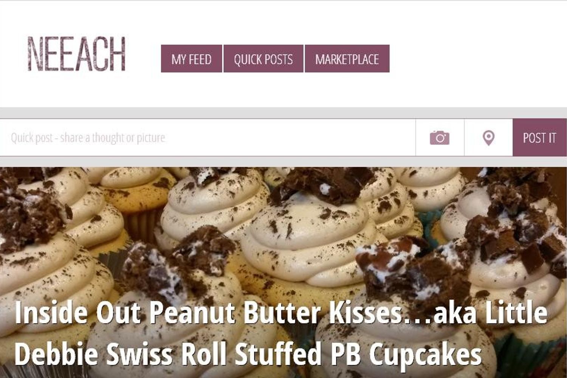Submit the quick post with POST IT
The width and height of the screenshot is (567, 378).
(539, 138)
